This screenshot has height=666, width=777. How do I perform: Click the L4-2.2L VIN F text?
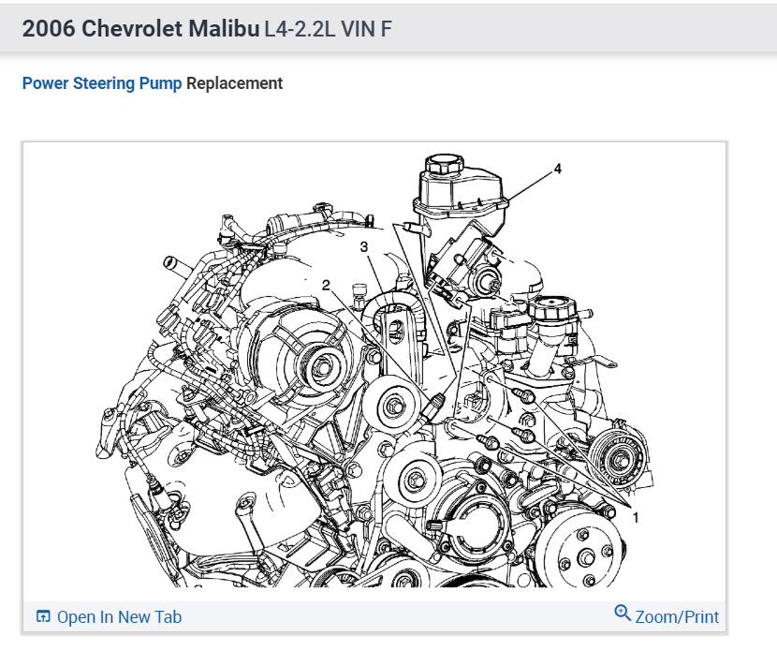pos(328,29)
